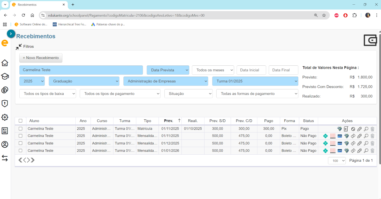
Task: Click the credit card icon in the 01/11/2025 Mensalidade row
Action: (x=340, y=136)
